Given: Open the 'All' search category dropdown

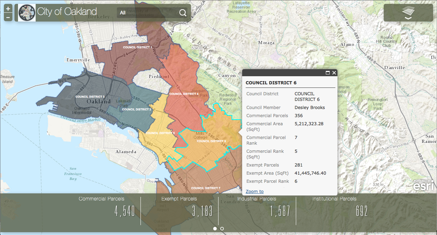Looking at the screenshot, I should (x=122, y=13).
